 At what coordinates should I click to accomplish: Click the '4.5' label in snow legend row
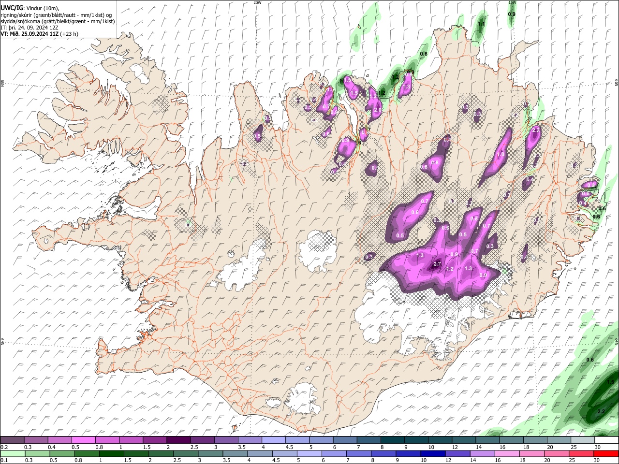click(x=289, y=447)
